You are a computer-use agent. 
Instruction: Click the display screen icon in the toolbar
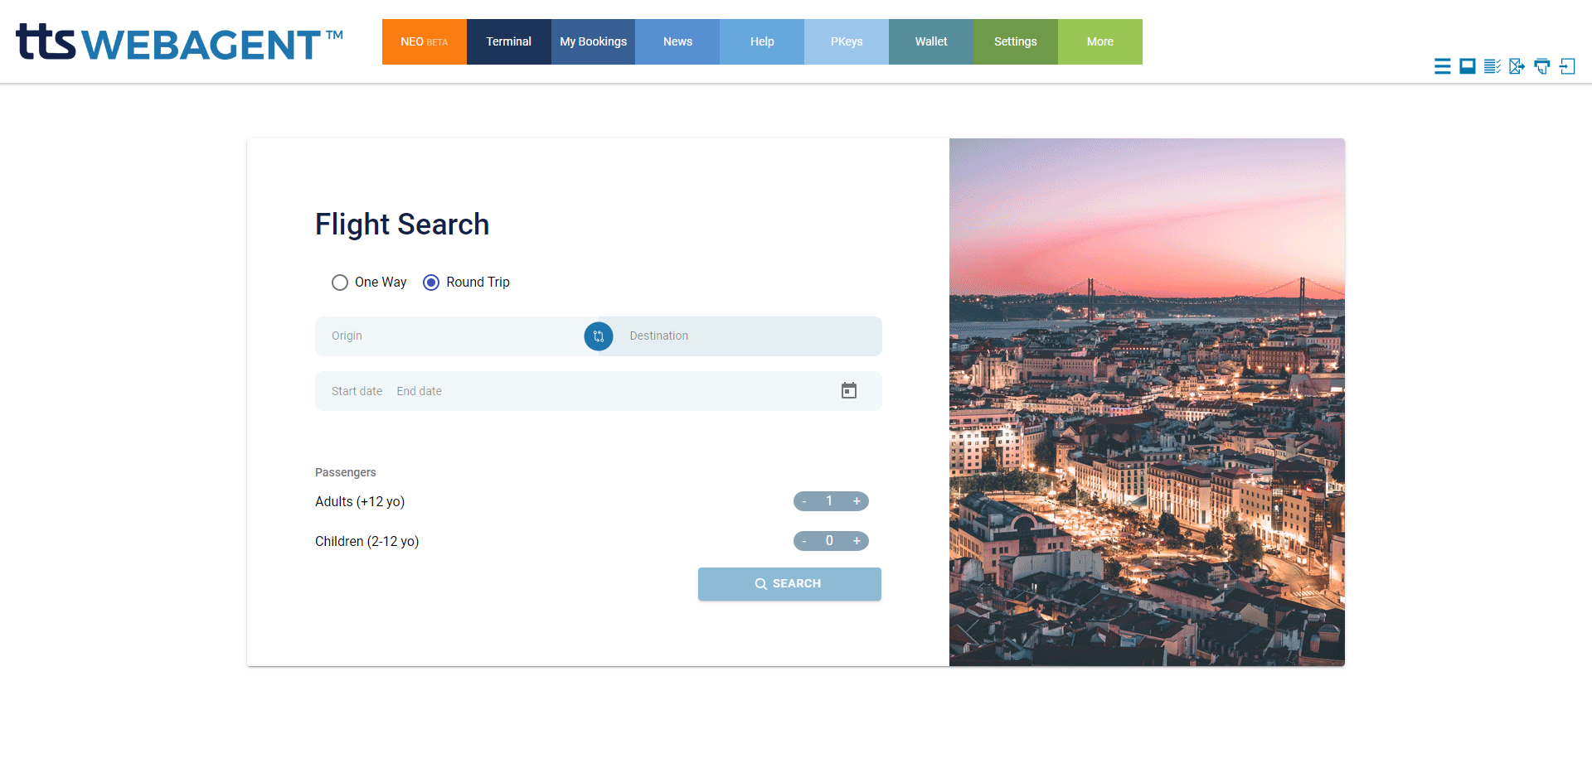click(1468, 66)
